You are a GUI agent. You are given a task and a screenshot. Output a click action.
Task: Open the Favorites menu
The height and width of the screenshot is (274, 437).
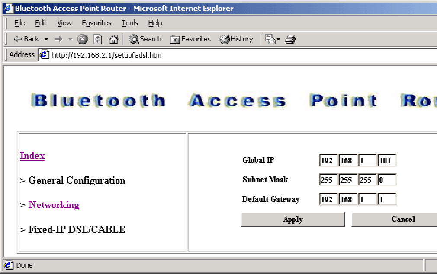(x=96, y=23)
